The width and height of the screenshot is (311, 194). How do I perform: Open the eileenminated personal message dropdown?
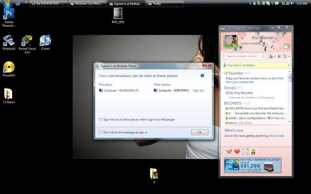(x=251, y=43)
